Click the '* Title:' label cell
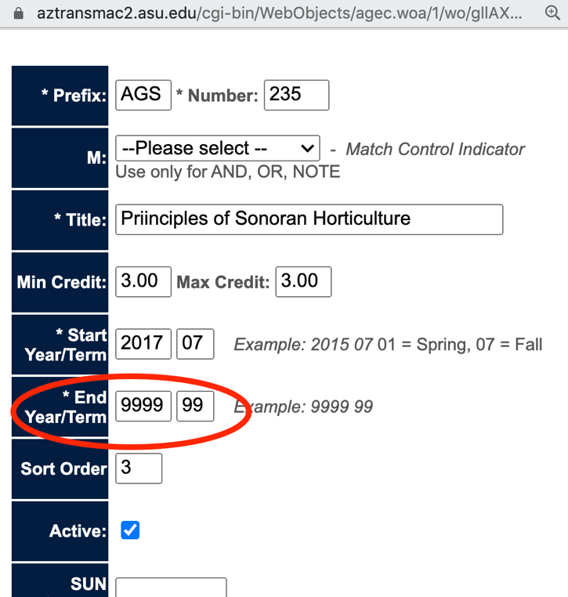This screenshot has height=597, width=568. tap(60, 219)
